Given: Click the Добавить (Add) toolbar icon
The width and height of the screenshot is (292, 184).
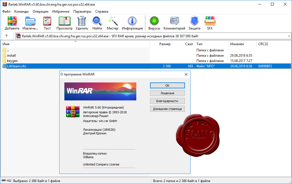Looking at the screenshot, I should (12, 21).
